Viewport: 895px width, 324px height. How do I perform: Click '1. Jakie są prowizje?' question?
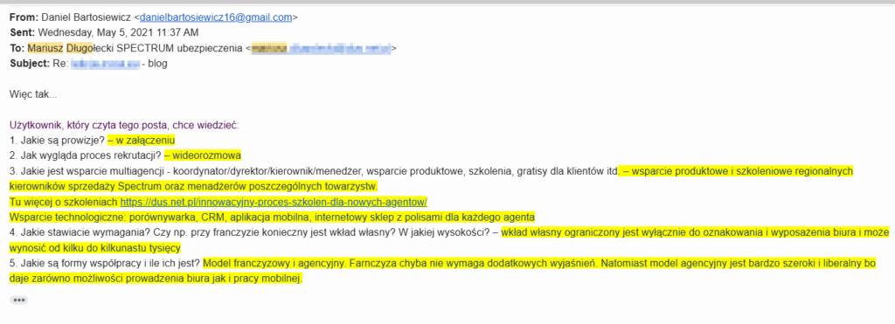click(x=57, y=141)
